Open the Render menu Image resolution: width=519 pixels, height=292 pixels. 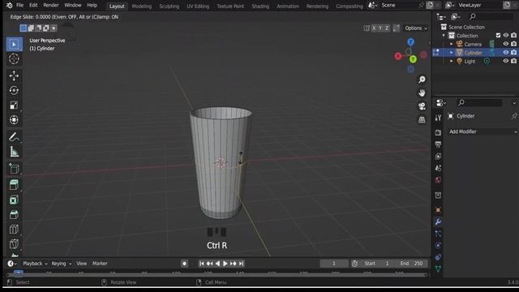click(x=51, y=6)
